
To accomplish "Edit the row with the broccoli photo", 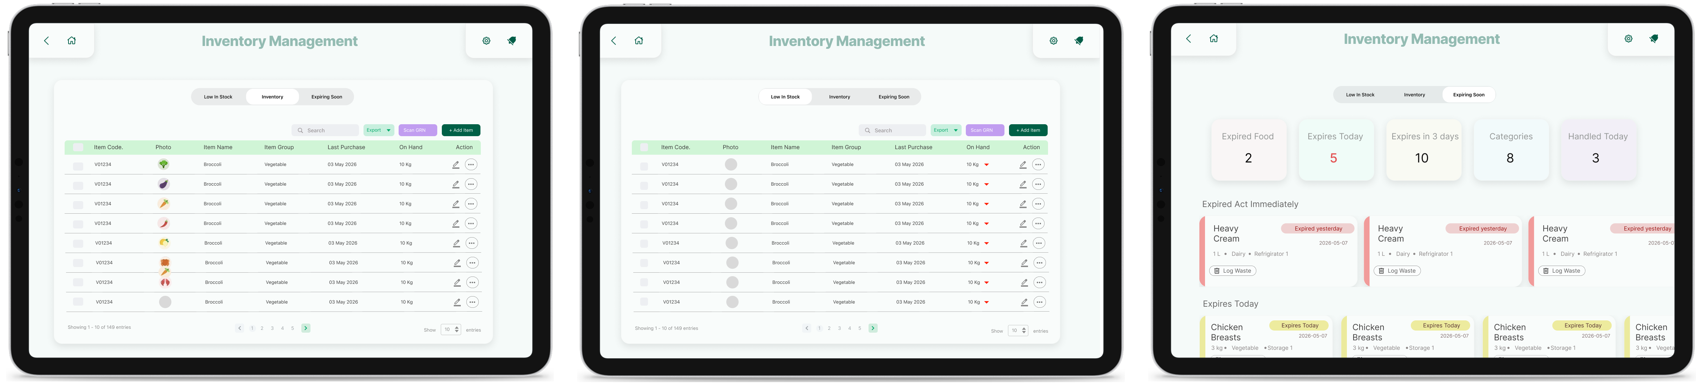I will pyautogui.click(x=456, y=165).
